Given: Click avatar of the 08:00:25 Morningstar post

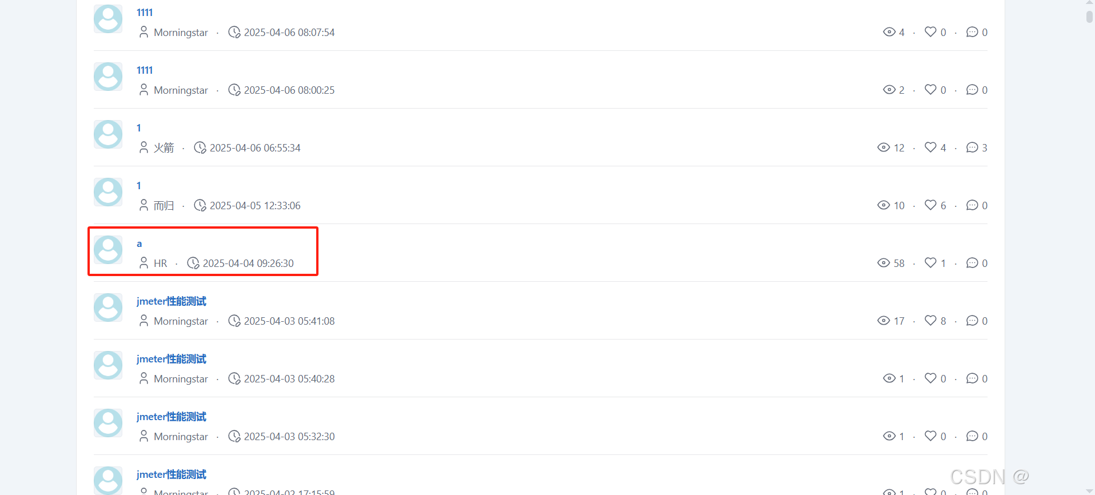Looking at the screenshot, I should [x=108, y=77].
